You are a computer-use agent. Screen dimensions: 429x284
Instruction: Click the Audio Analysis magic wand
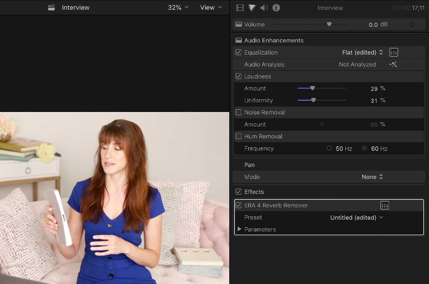tap(393, 64)
